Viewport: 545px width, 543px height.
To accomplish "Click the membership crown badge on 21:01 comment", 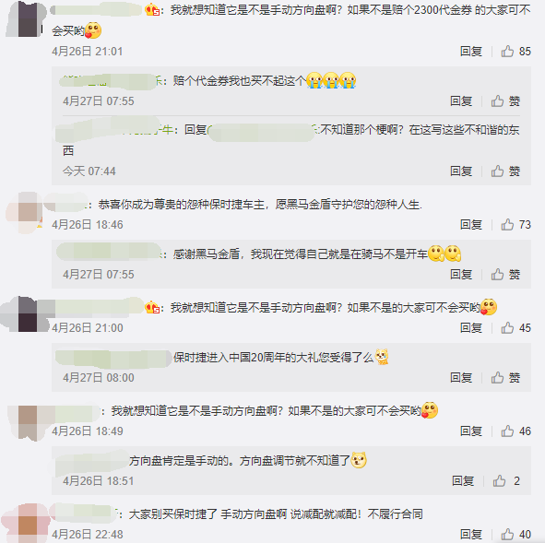I will [x=152, y=10].
